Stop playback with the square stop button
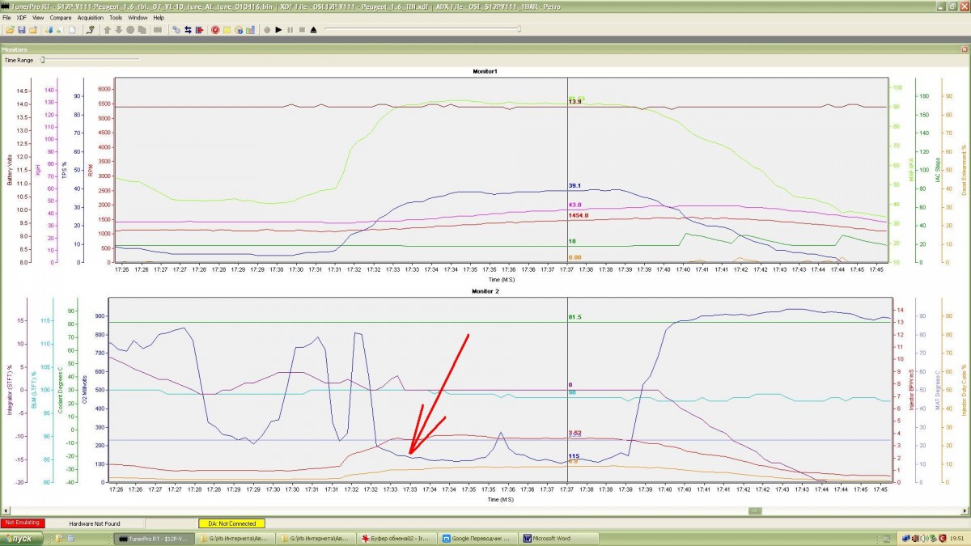971x546 pixels. [302, 30]
